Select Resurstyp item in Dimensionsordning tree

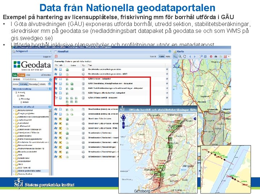pyautogui.click(x=25, y=99)
